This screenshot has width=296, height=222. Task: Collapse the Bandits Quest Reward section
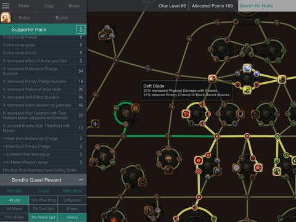click(x=81, y=180)
